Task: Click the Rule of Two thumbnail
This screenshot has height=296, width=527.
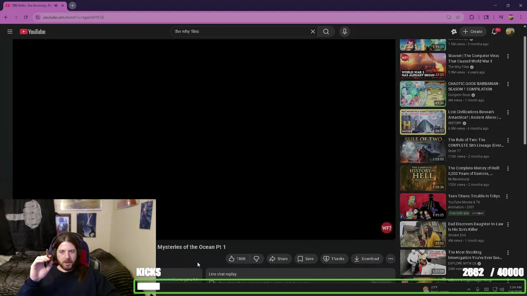Action: click(423, 150)
